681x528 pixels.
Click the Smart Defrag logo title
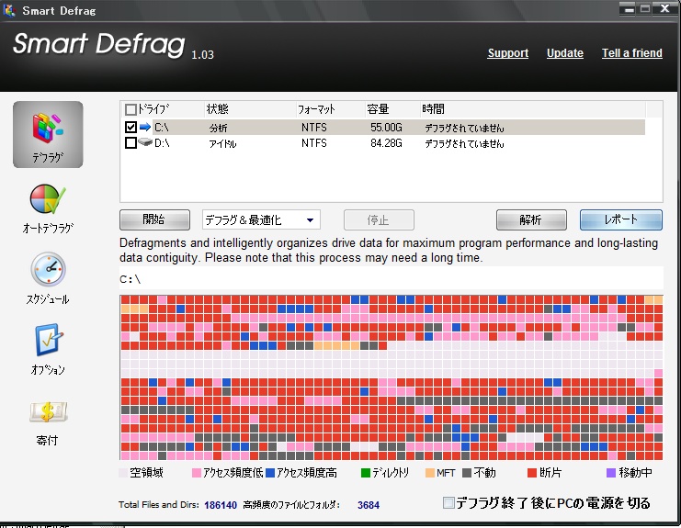(x=99, y=44)
